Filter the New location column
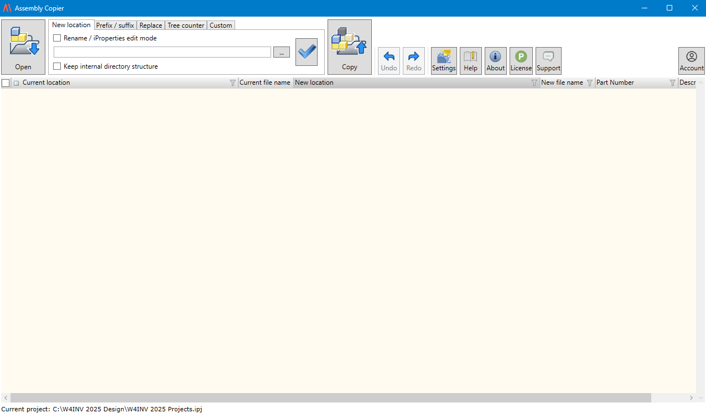 tap(534, 83)
